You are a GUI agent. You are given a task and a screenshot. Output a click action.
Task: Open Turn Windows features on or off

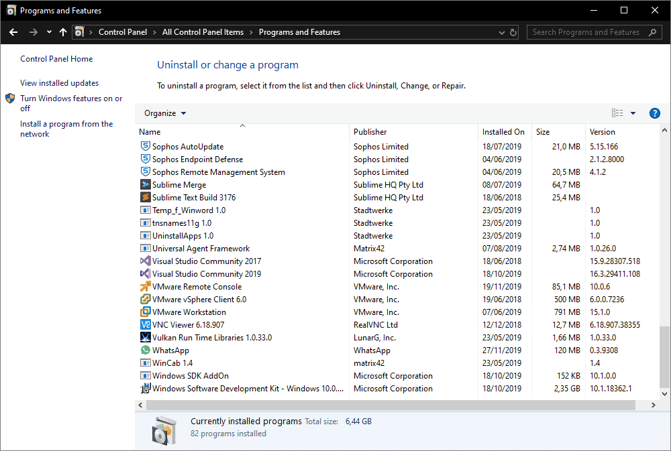point(71,103)
